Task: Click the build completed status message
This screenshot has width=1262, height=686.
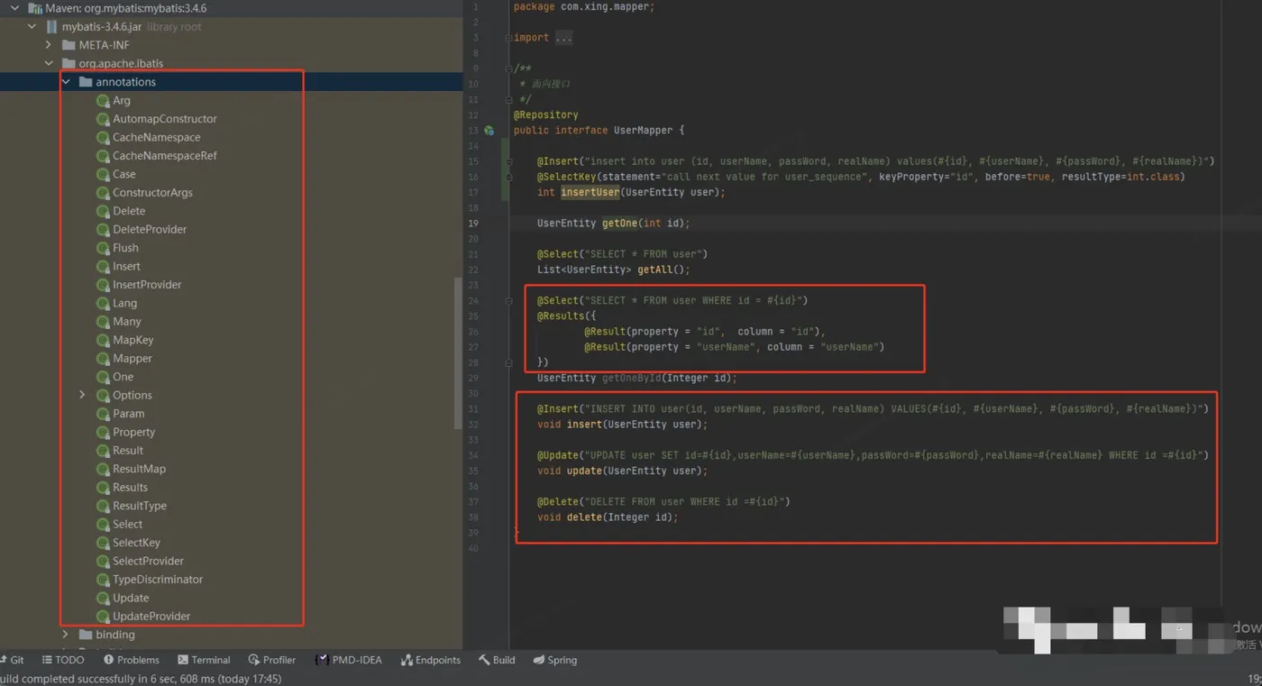Action: [141, 679]
